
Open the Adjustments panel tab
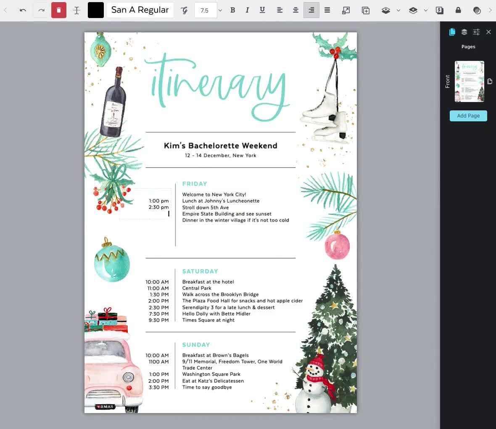pos(476,31)
